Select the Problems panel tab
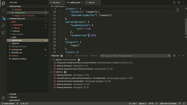 [55, 56]
